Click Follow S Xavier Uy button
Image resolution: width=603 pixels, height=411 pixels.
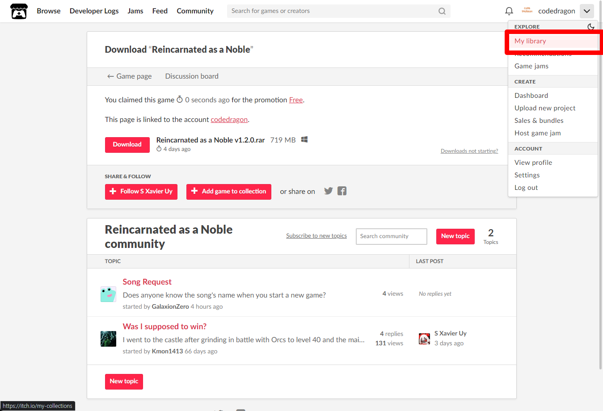[x=141, y=192]
